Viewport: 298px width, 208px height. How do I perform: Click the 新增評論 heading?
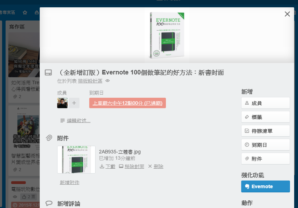[x=69, y=203]
